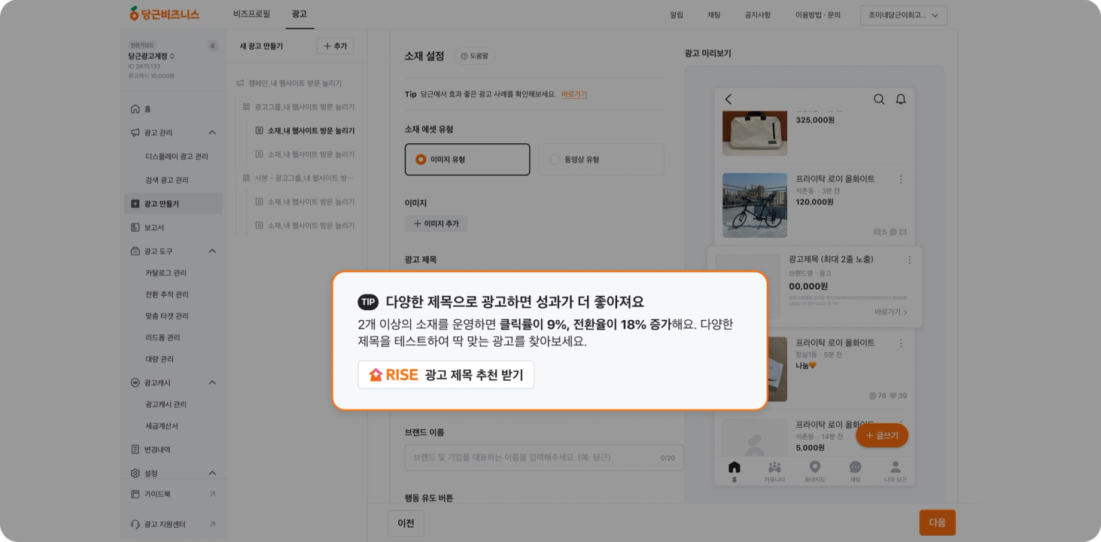Screen dimensions: 1101x542
Task: Open 채팅 in top bar
Action: point(714,15)
